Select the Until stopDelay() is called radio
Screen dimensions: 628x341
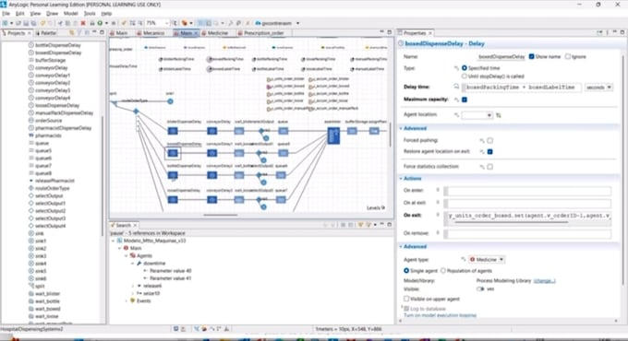pos(465,76)
